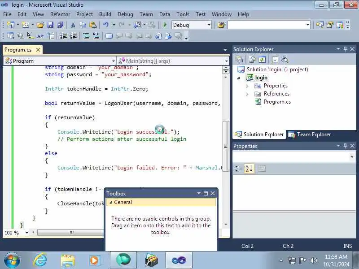The image size is (359, 269).
Task: Click the vertical scrollbar thumb in editor
Action: (226, 147)
